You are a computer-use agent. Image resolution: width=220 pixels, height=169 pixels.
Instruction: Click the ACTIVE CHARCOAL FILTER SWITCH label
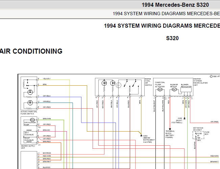tap(29, 113)
